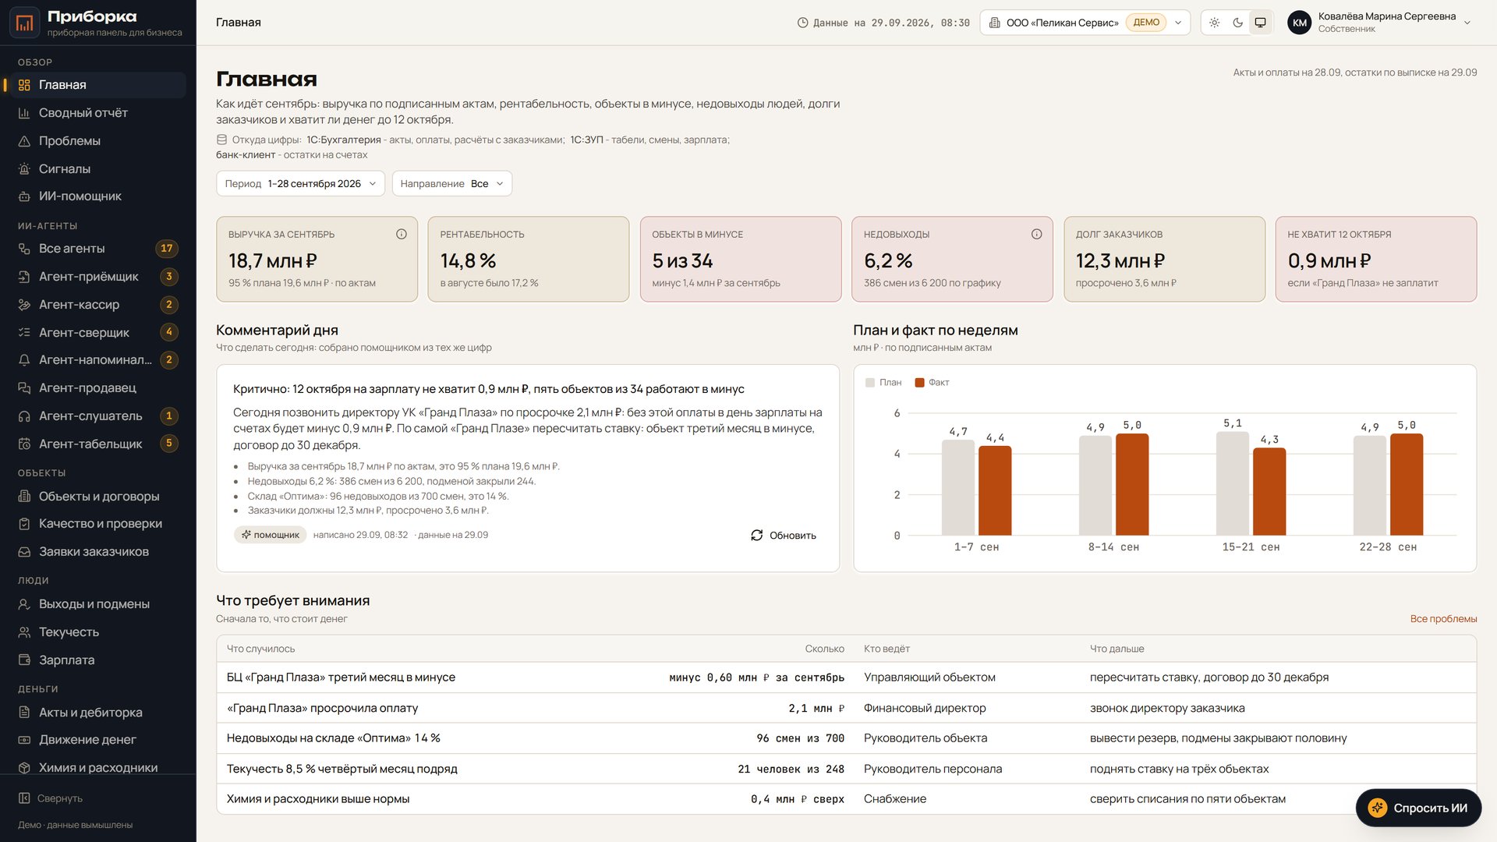Viewport: 1497px width, 842px height.
Task: Collapse the sidebar with Свернуть
Action: coord(51,798)
